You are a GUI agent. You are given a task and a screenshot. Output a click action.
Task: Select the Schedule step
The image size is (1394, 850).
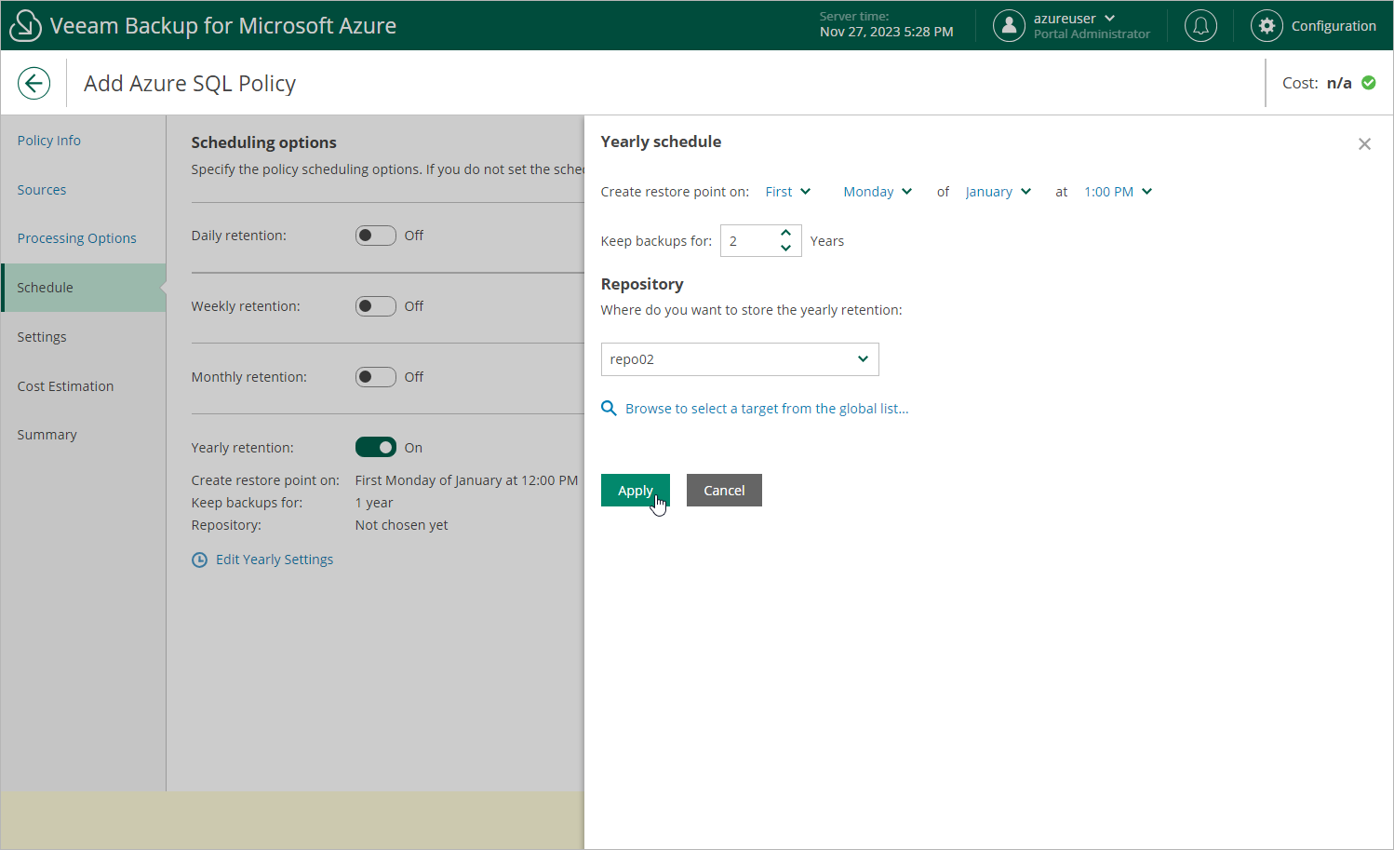pyautogui.click(x=84, y=288)
